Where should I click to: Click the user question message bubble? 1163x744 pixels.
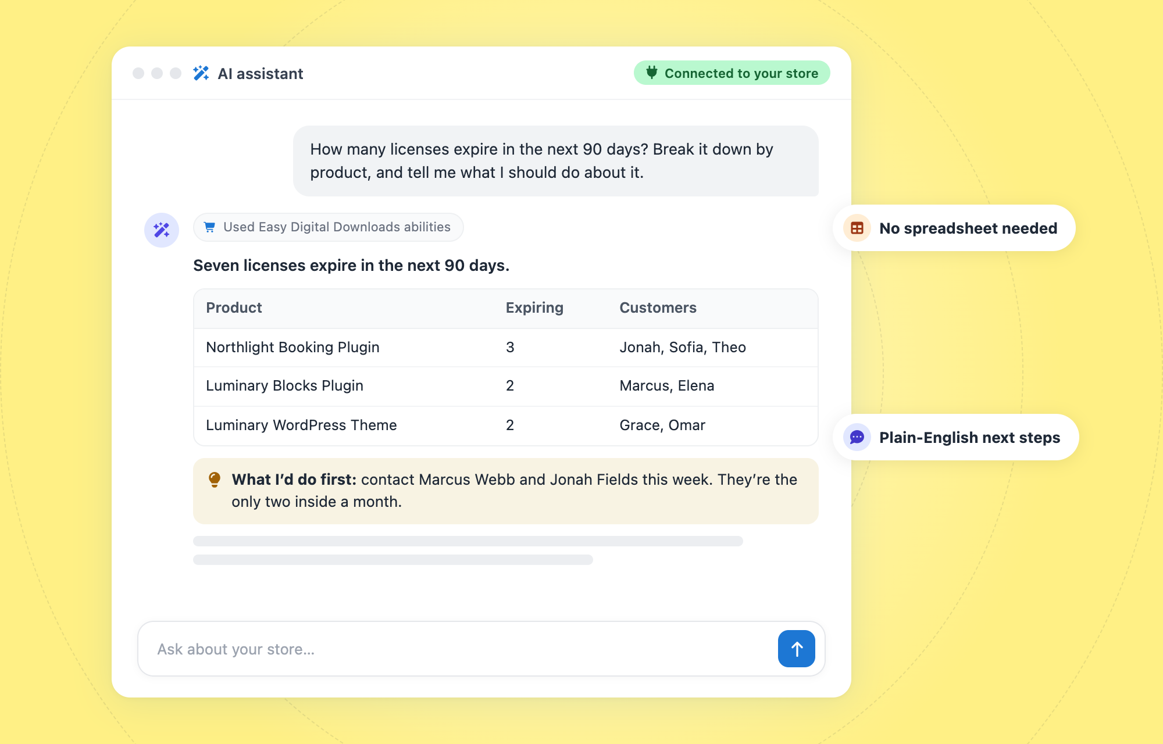coord(556,161)
